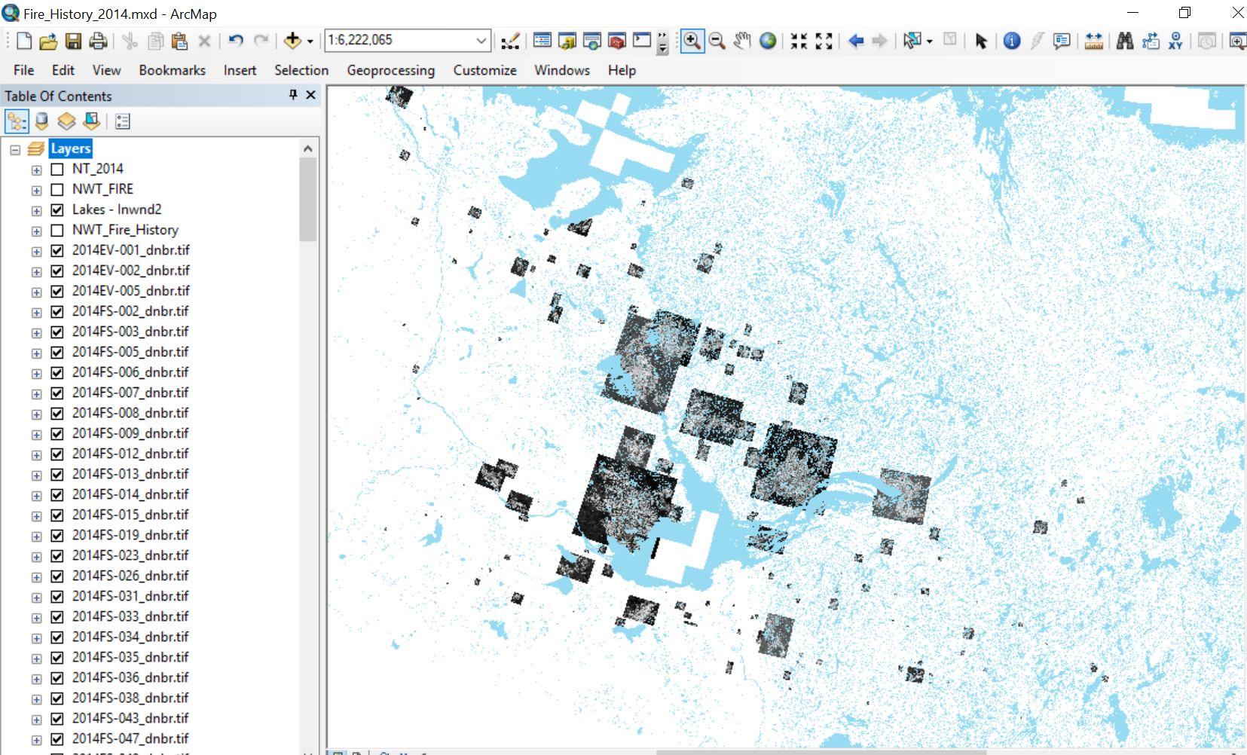Turn on NWT_Fire_History layer visibility

click(57, 230)
